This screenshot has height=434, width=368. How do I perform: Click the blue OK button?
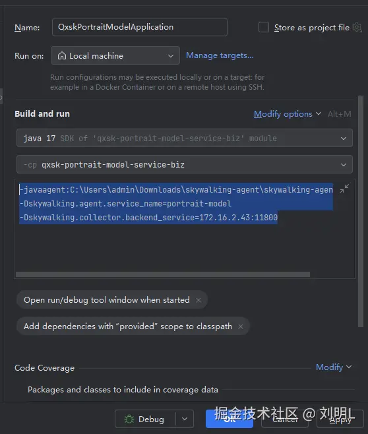[x=230, y=419]
